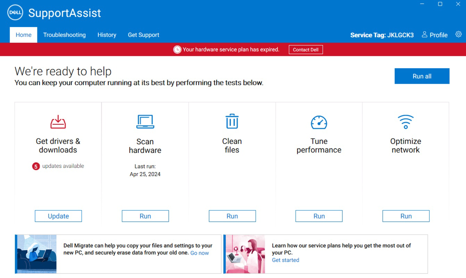Click the Clean files card title
Image resolution: width=466 pixels, height=278 pixels.
point(232,146)
